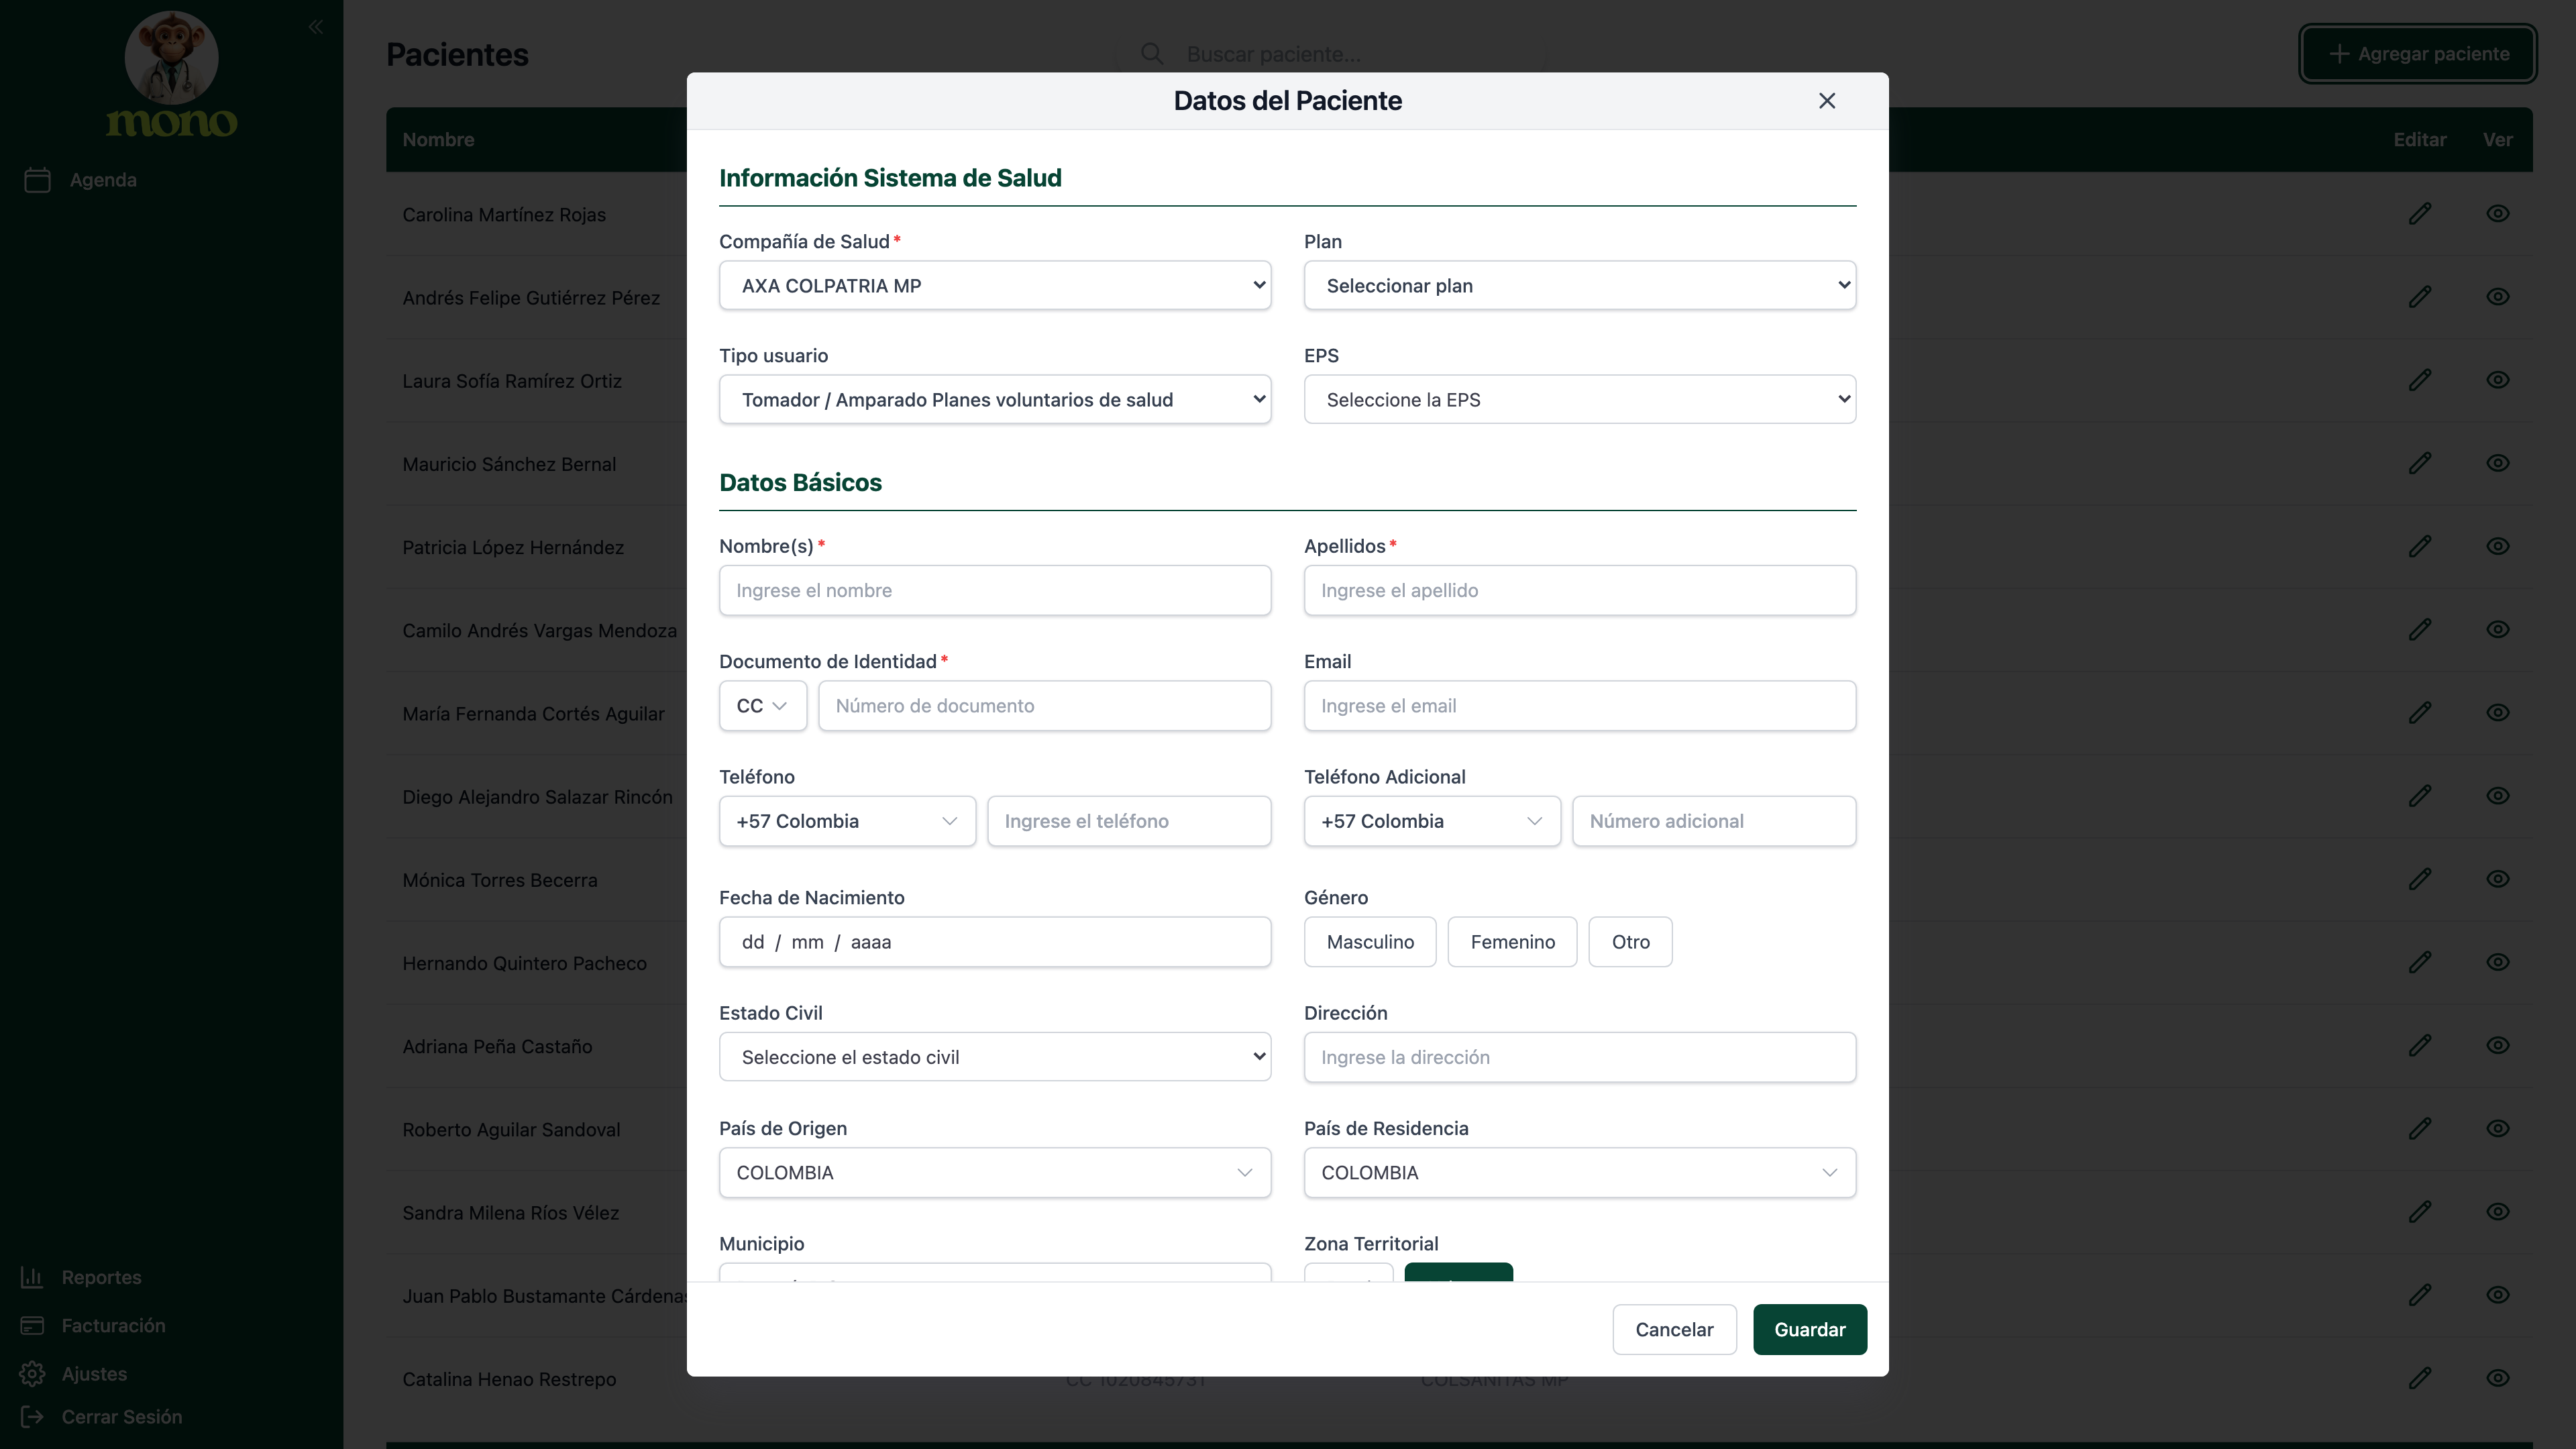
Task: Click the Guardar button
Action: tap(1810, 1330)
